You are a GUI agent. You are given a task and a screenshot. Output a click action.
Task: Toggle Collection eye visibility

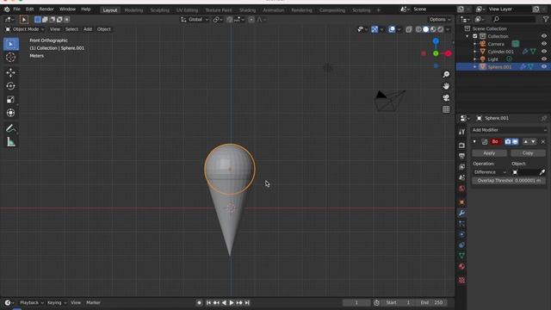click(x=544, y=36)
